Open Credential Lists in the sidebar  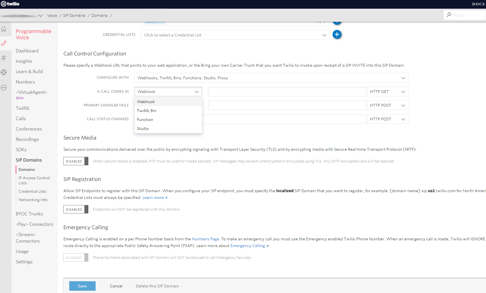(x=33, y=191)
